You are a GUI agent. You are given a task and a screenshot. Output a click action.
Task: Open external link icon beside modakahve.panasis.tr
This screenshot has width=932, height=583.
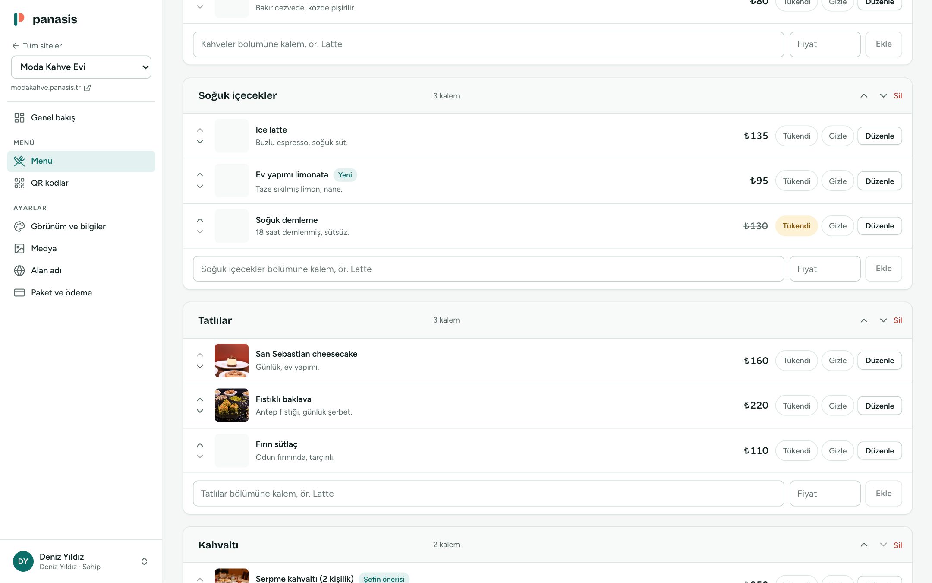click(87, 88)
